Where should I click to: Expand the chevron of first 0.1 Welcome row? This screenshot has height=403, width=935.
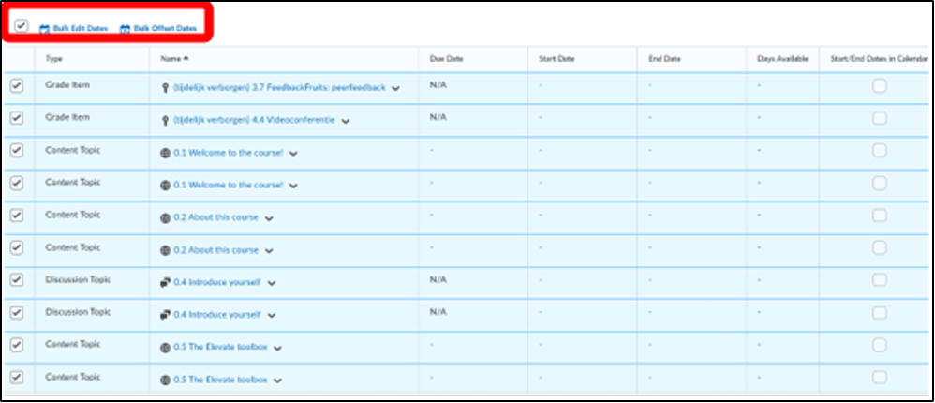tap(293, 154)
